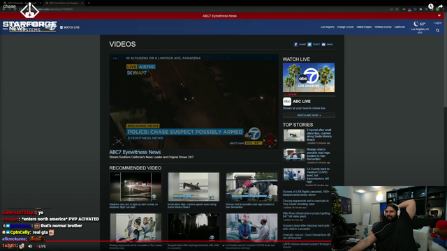Image resolution: width=447 pixels, height=251 pixels.
Task: Open the California nav link
Action: [400, 27]
